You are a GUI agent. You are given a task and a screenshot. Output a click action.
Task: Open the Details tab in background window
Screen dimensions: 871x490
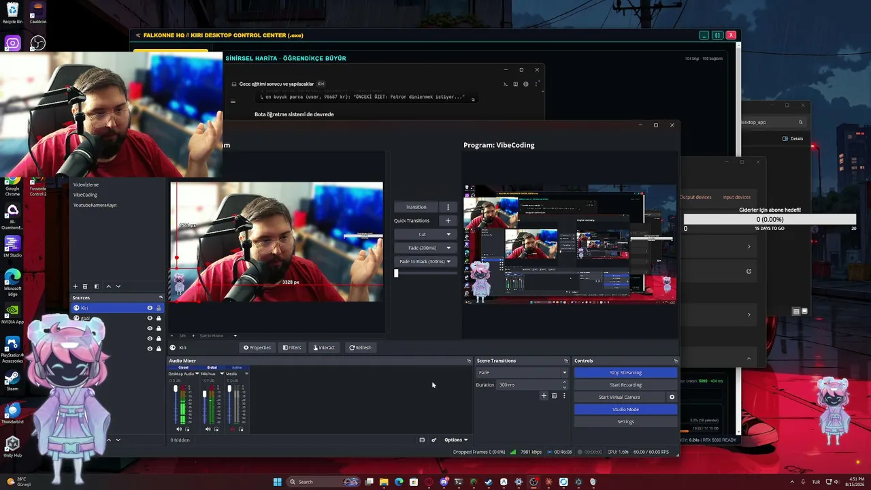coord(793,138)
